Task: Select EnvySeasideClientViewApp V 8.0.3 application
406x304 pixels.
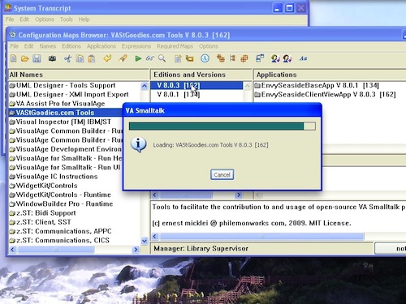Action: coord(325,95)
